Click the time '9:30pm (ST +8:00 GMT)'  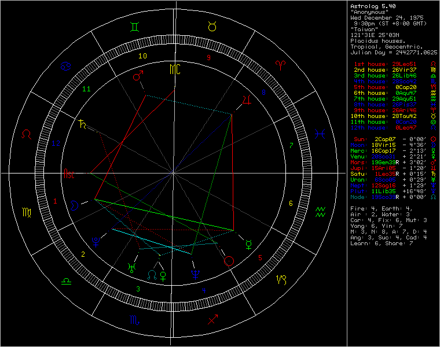[x=390, y=24]
